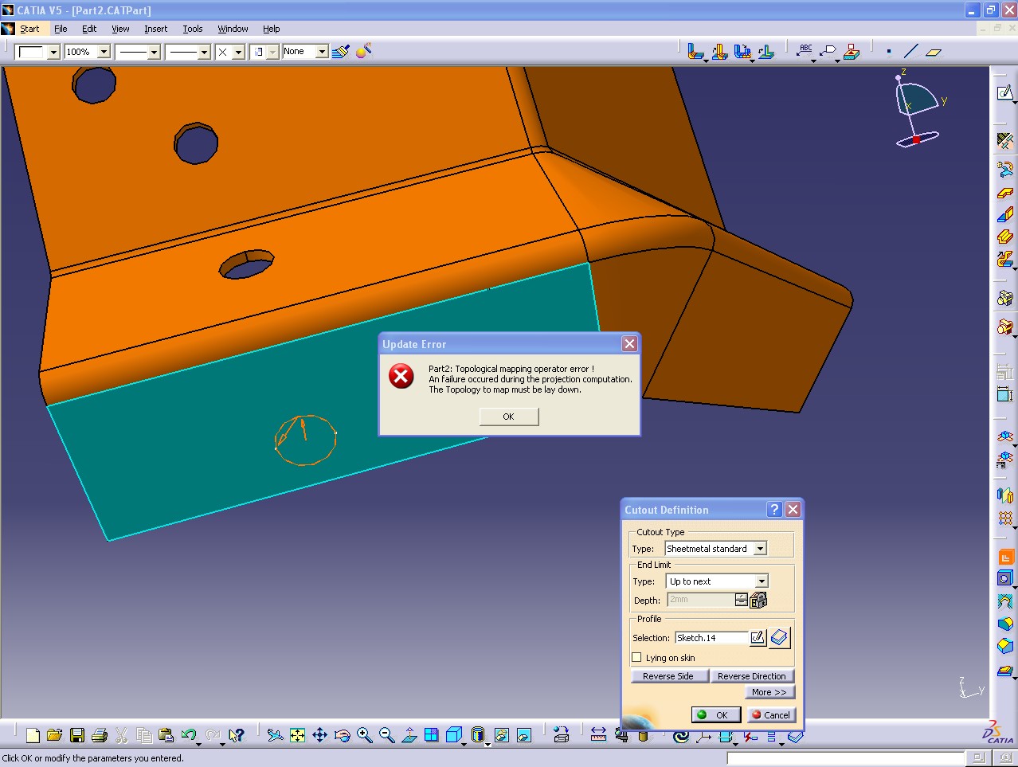Click the Print icon
1018x767 pixels.
(x=100, y=735)
